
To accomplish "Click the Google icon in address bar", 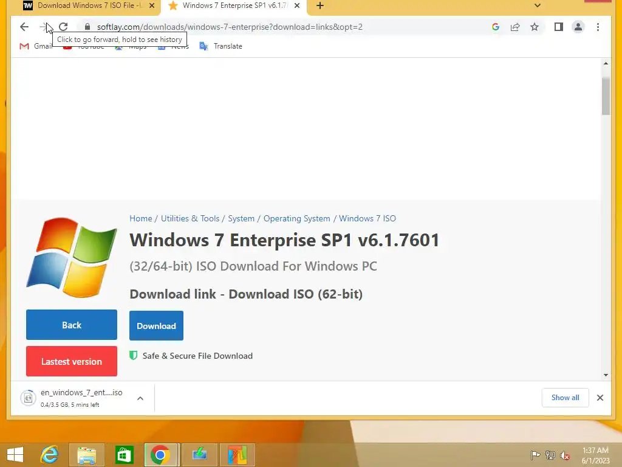I will [496, 27].
